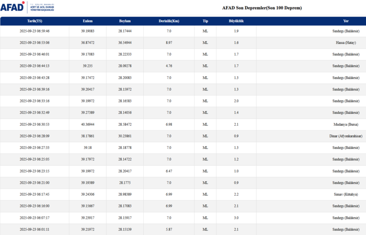Click the Mudanya (Bursa) location cell
Image resolution: width=366 pixels, height=235 pixels.
click(346, 124)
